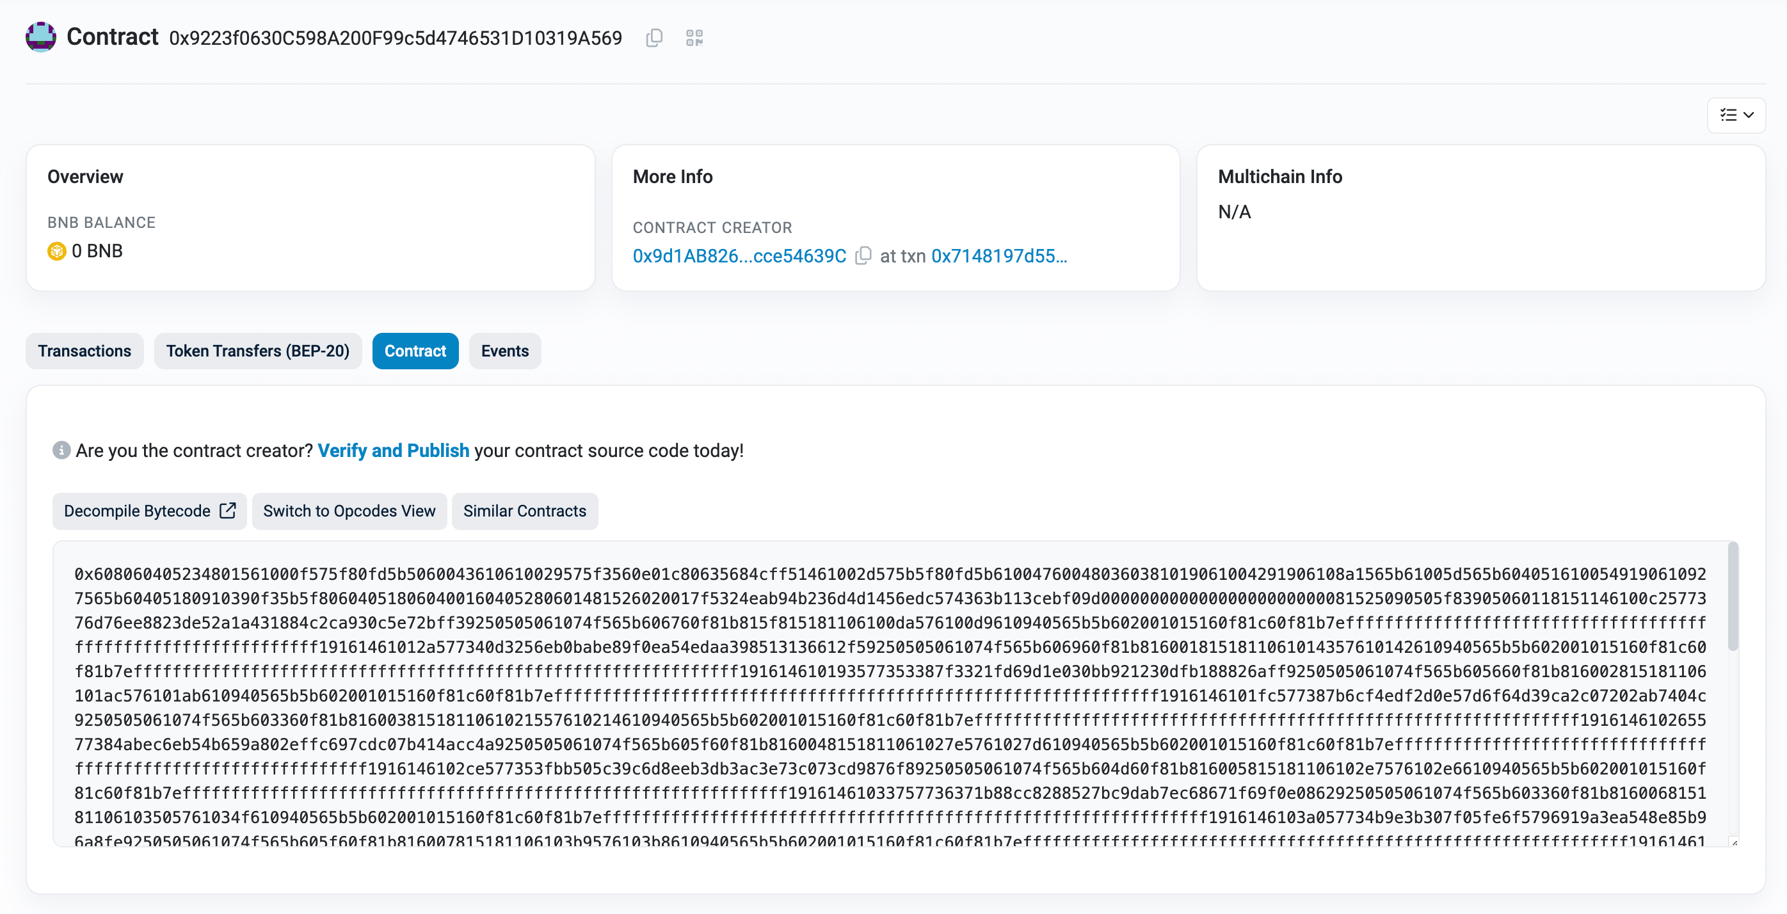The height and width of the screenshot is (914, 1787).
Task: Follow the Verify and Publish link
Action: click(x=394, y=451)
